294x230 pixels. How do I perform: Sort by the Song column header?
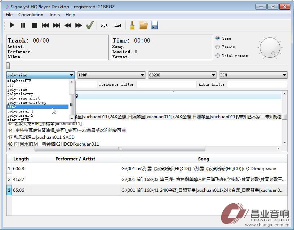(204, 159)
